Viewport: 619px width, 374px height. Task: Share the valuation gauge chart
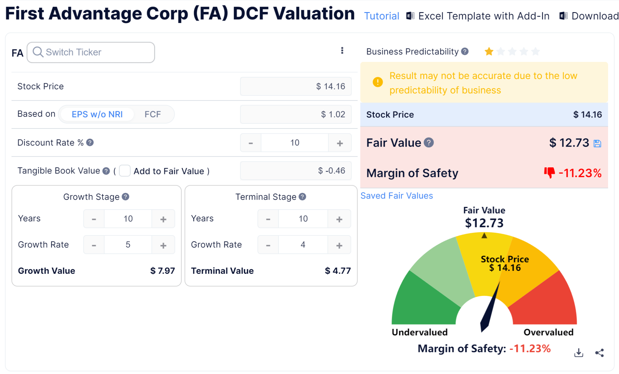tap(599, 352)
